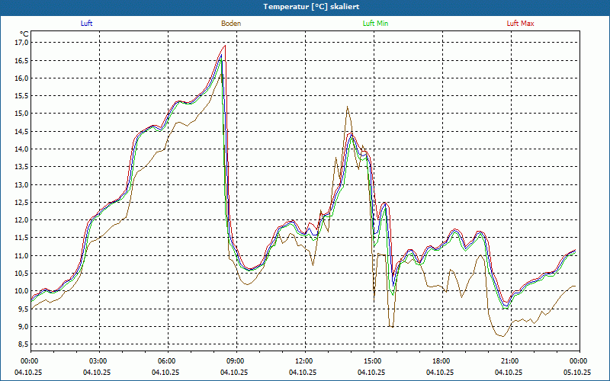Viewport: 610px width, 381px height.
Task: Select the 15,0 tick on the temperature axis
Action: 21,114
